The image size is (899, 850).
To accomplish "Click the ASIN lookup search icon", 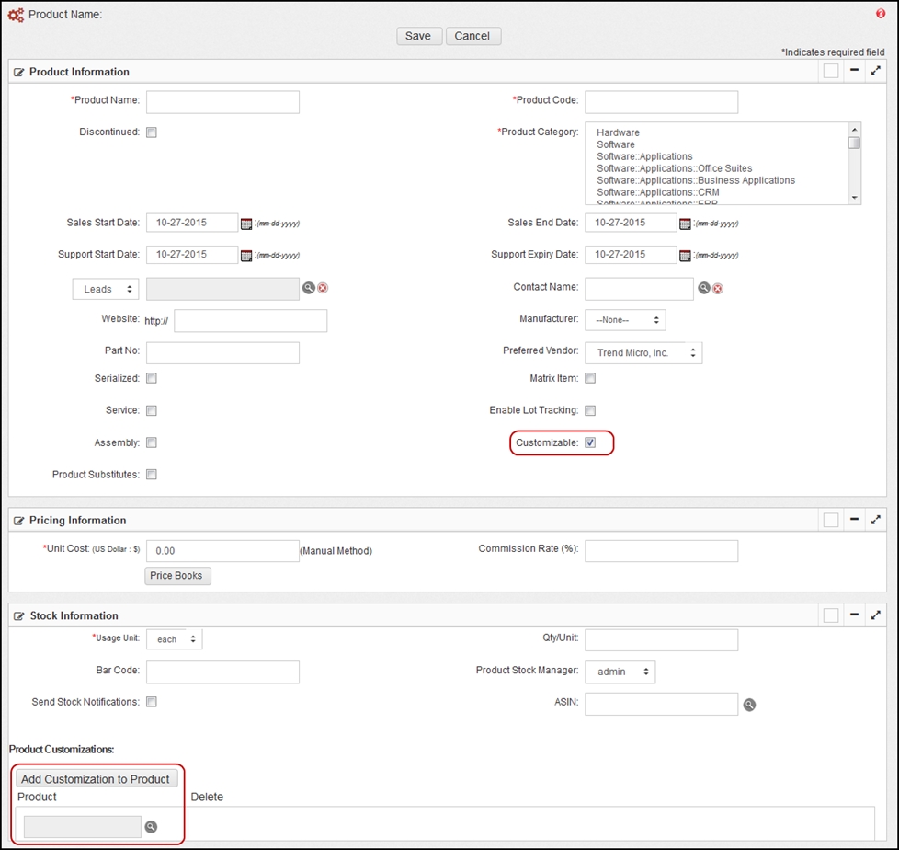I will tap(749, 705).
